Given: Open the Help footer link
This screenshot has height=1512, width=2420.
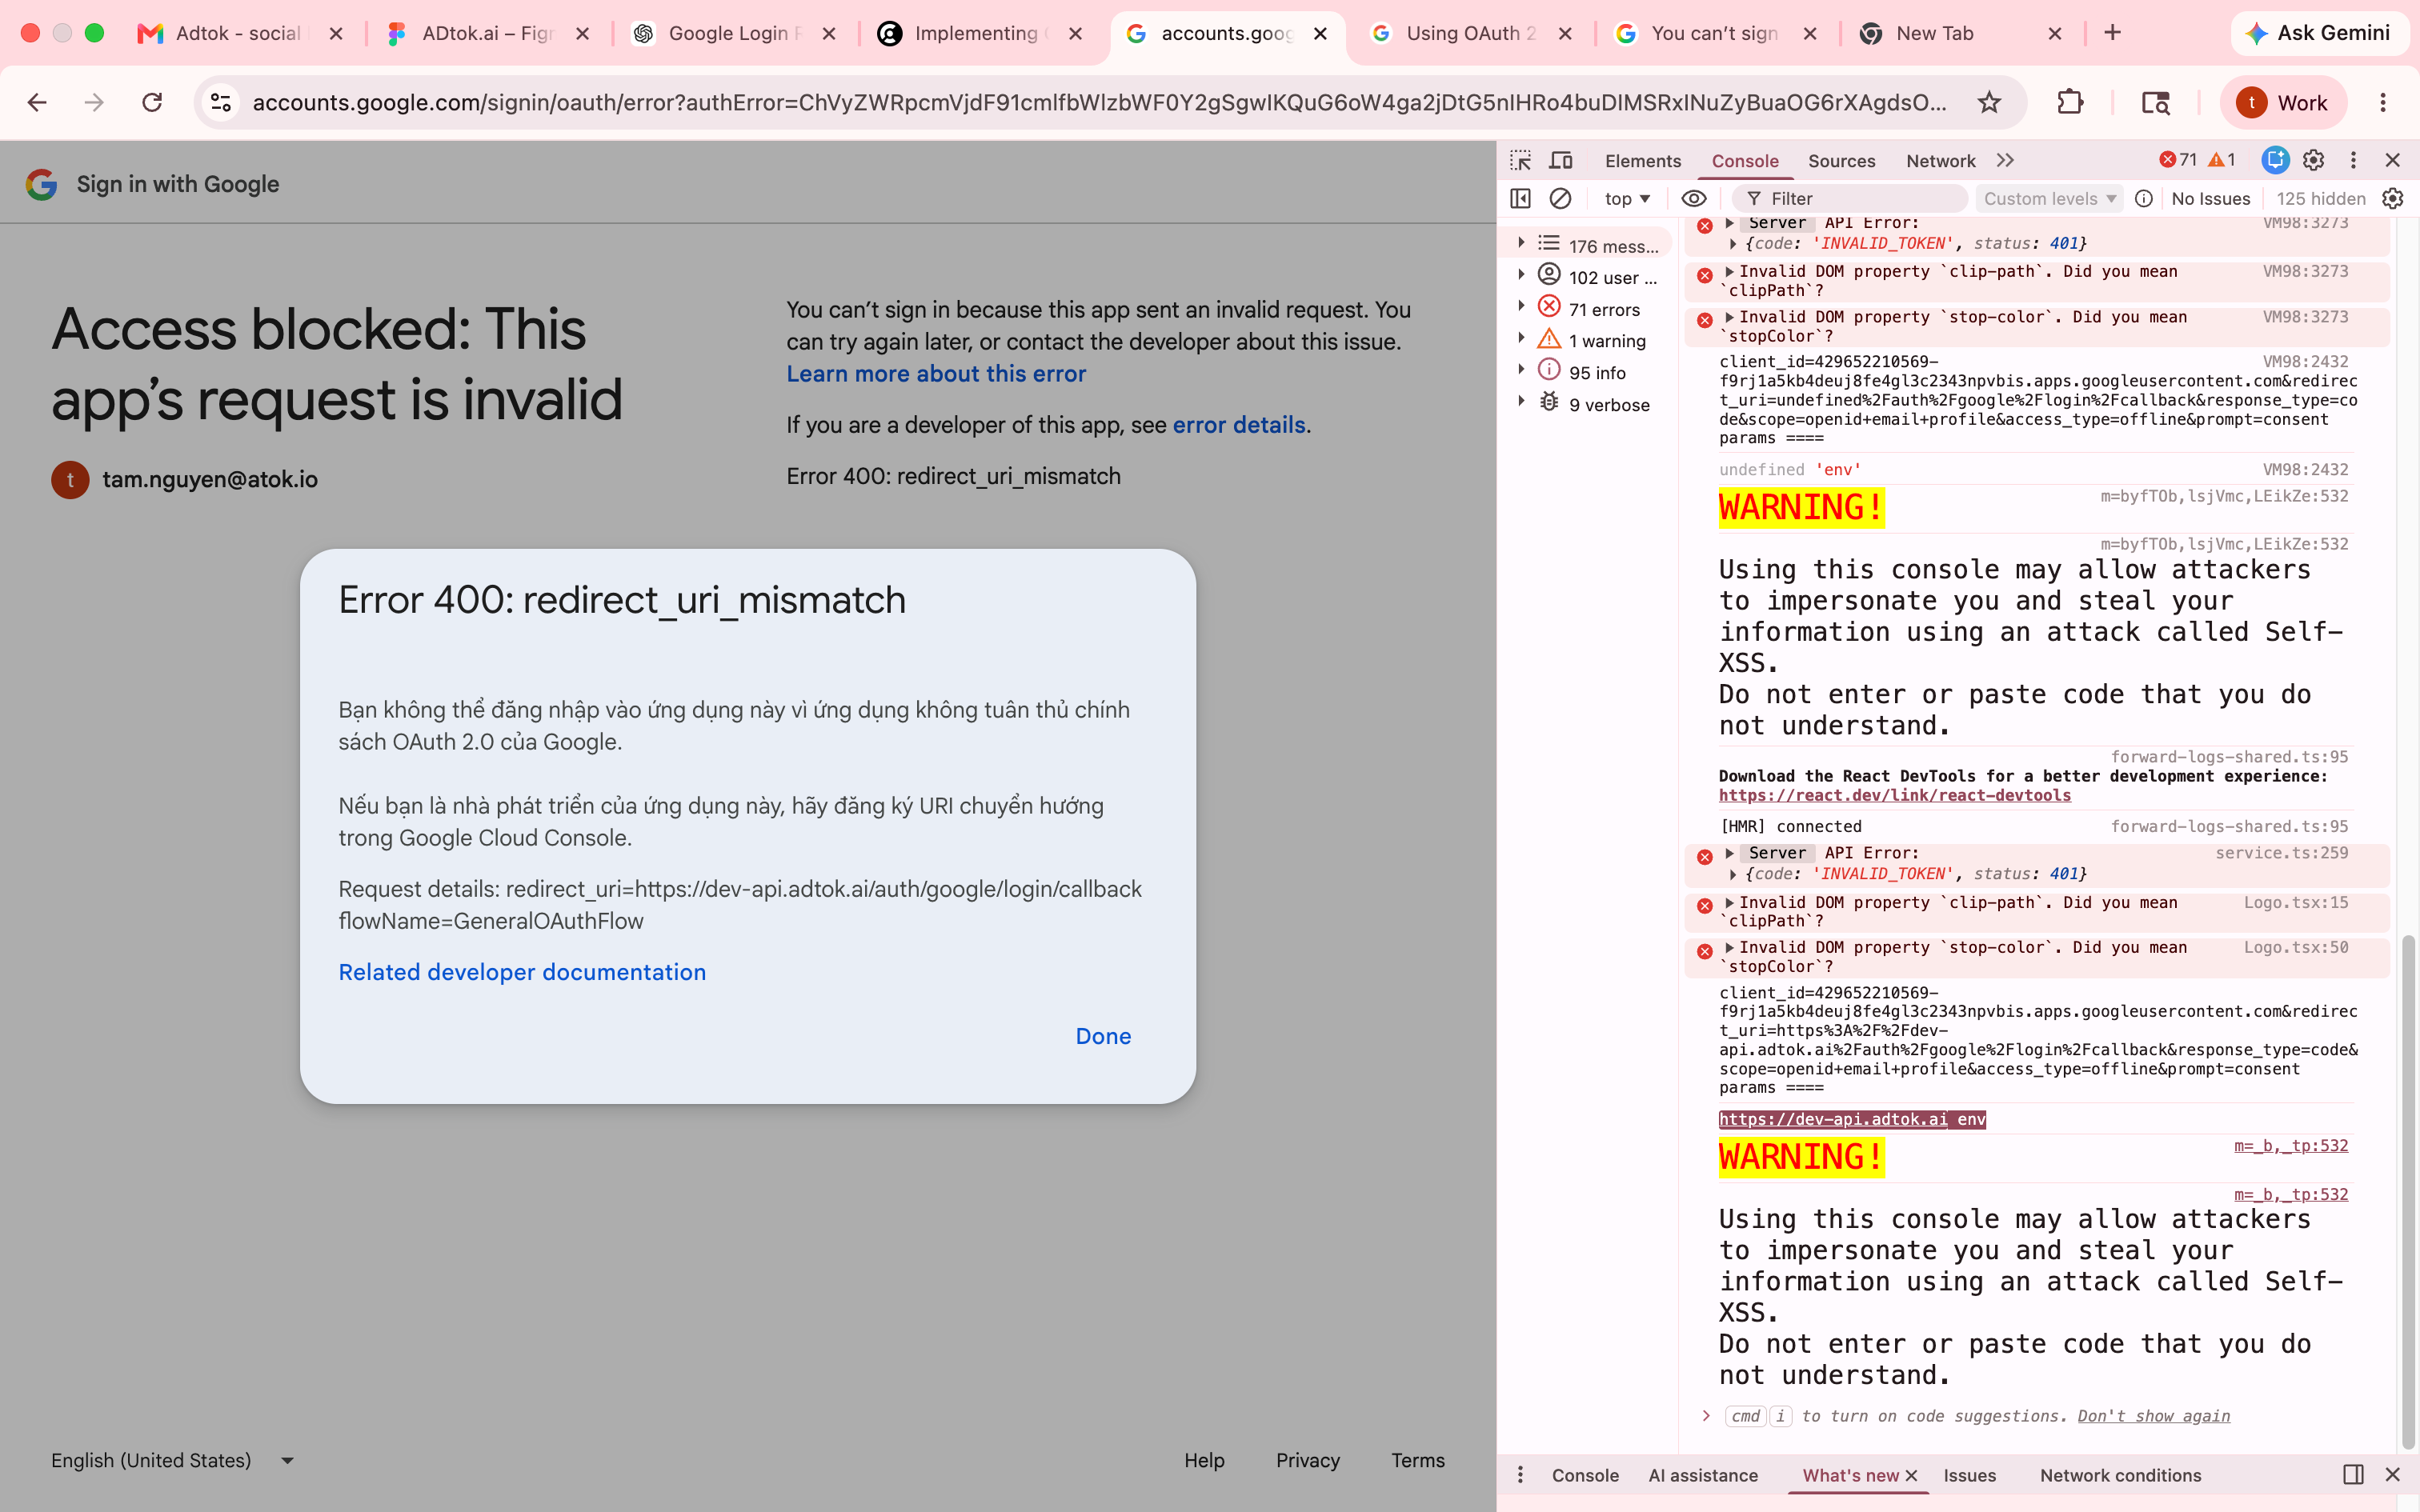Looking at the screenshot, I should [1204, 1460].
